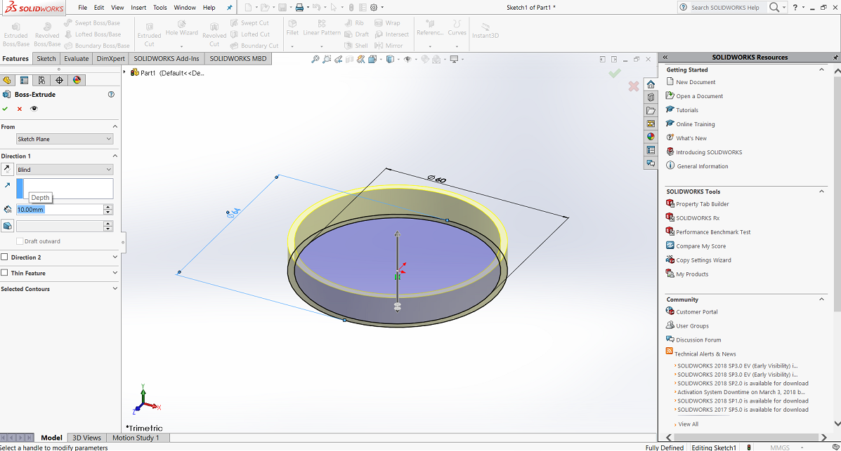Expand the Direction 2 section
Screen dimensions: 841x451
point(115,257)
